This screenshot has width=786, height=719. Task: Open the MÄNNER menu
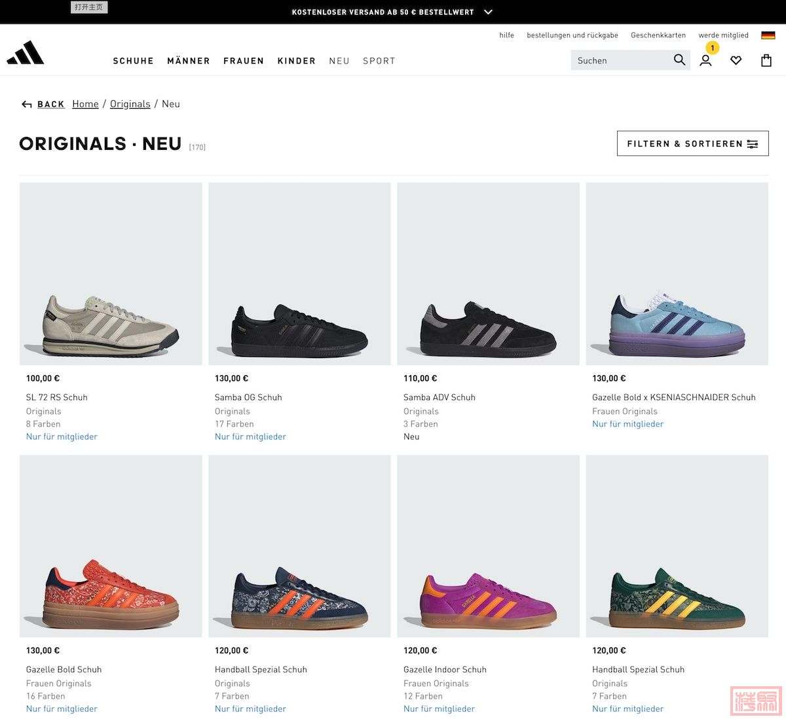click(x=189, y=61)
